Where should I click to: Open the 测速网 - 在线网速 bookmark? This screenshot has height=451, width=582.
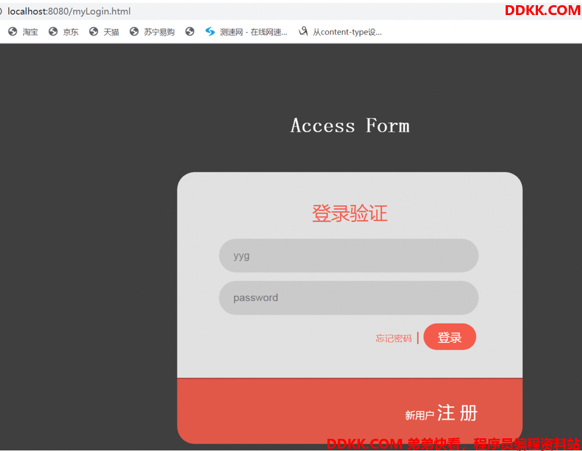tap(246, 32)
